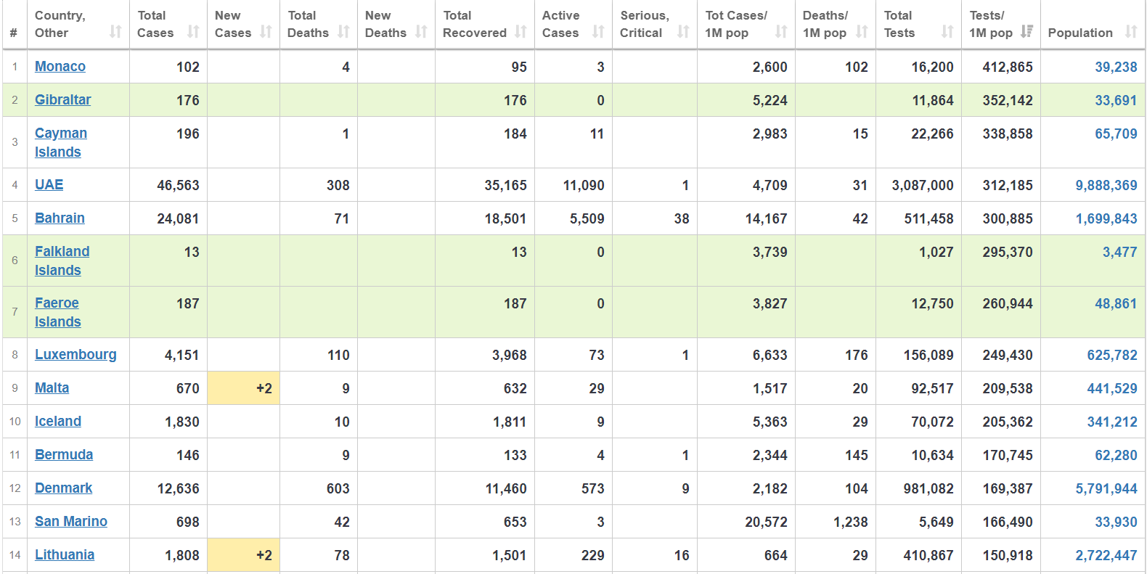Sort table by Total Deaths arrows

tap(344, 32)
